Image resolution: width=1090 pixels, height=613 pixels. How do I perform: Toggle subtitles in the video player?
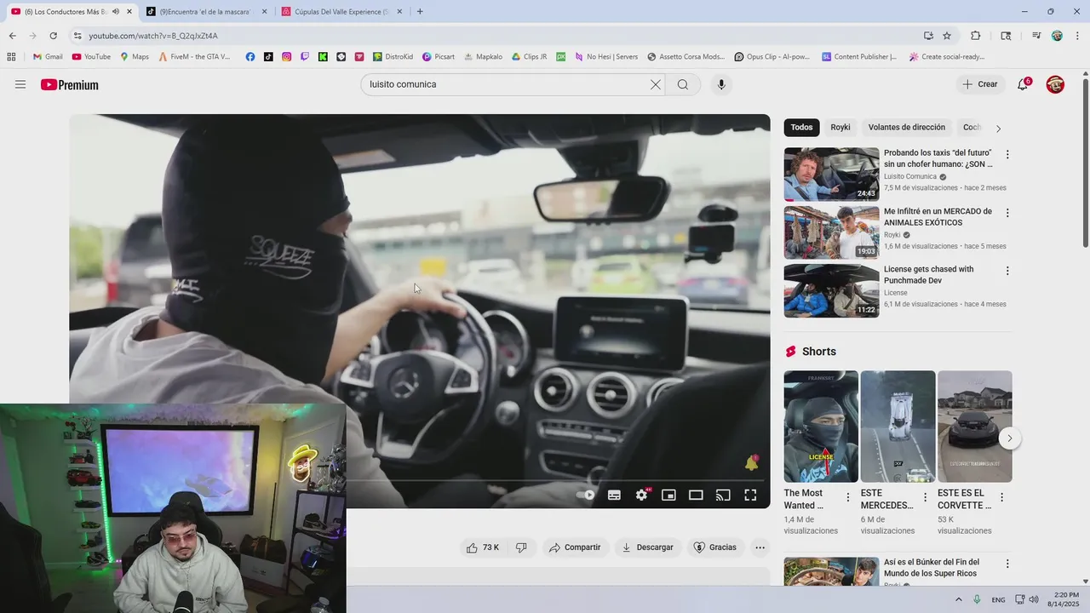pos(614,495)
